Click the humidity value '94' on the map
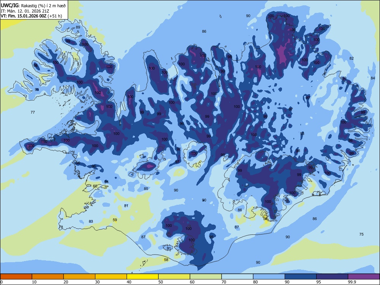380x285 pixels. coord(106,182)
